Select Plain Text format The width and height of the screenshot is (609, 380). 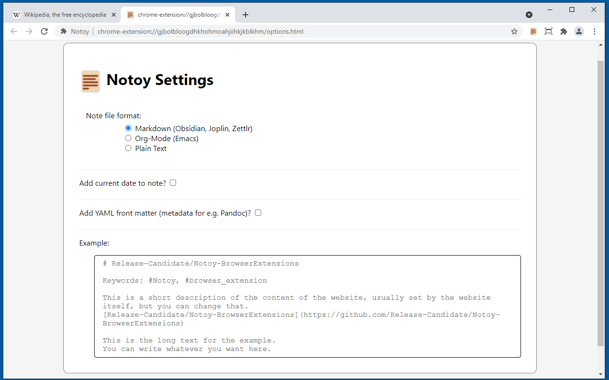tap(128, 148)
